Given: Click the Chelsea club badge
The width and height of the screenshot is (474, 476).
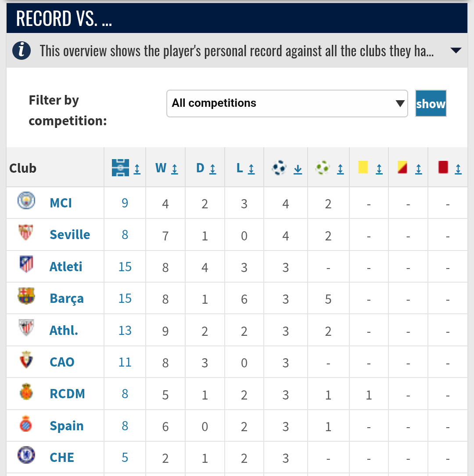Looking at the screenshot, I should [26, 455].
